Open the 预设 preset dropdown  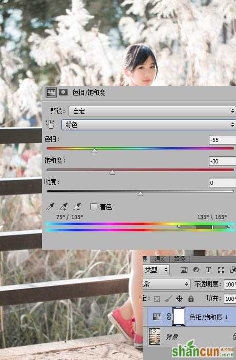pyautogui.click(x=152, y=111)
